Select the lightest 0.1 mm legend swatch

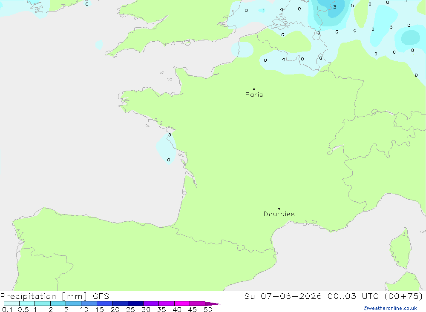(x=12, y=303)
